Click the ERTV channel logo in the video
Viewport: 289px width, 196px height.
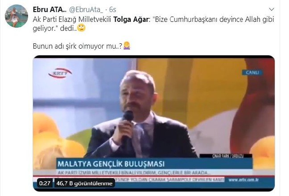60,73
